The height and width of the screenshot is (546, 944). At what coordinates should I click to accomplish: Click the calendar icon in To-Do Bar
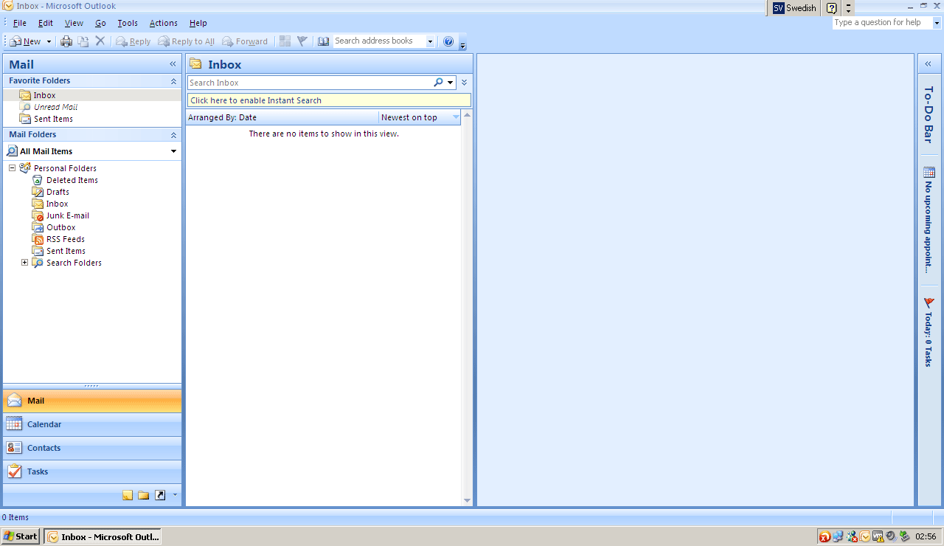point(929,173)
